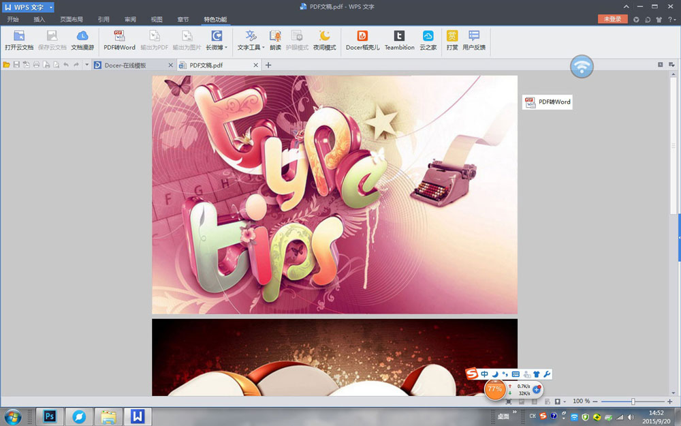Click the vertical scrollbar down arrow

pyautogui.click(x=674, y=393)
